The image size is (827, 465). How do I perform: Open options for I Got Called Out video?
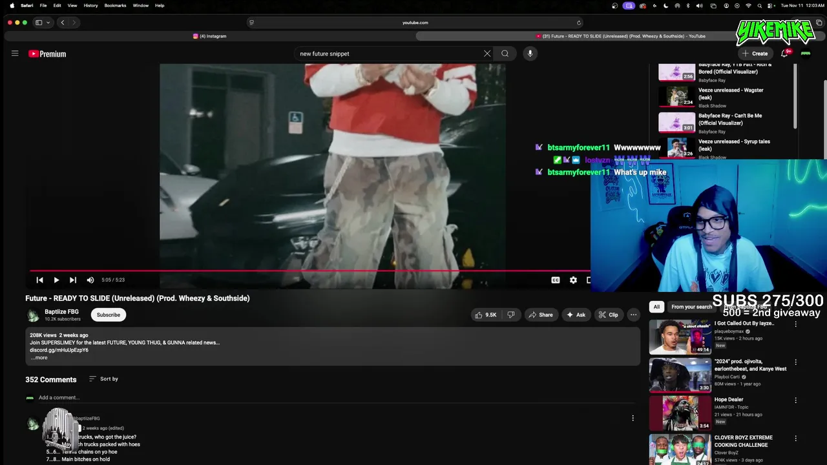[795, 324]
